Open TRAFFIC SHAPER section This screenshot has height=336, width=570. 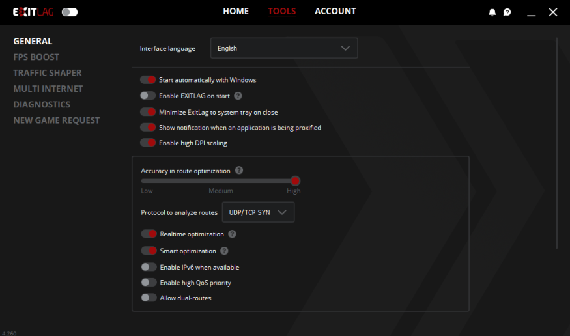(x=48, y=73)
